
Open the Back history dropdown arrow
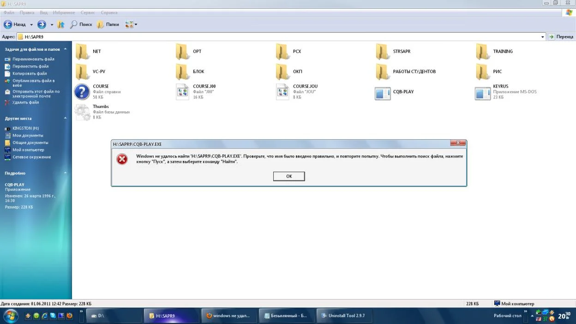coord(31,24)
